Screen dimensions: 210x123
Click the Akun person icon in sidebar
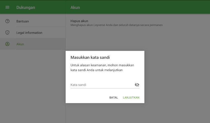click(7, 44)
